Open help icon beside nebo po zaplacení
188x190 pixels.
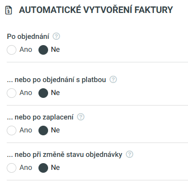coord(81,117)
